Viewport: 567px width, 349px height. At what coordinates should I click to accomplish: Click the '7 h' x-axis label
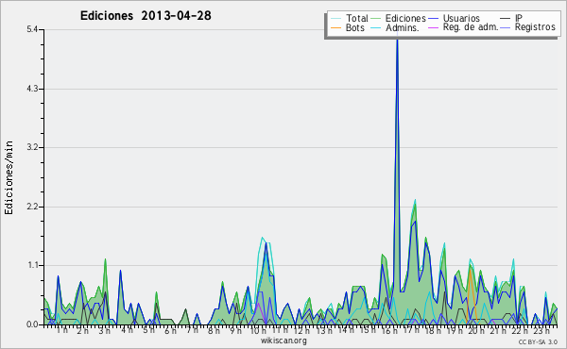tap(192, 330)
